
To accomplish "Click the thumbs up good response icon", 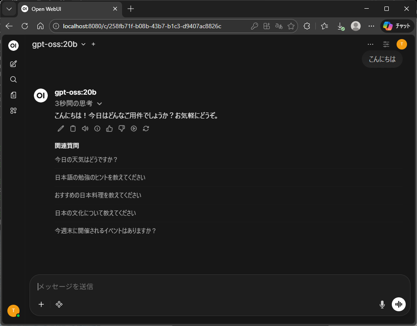I will pyautogui.click(x=109, y=128).
